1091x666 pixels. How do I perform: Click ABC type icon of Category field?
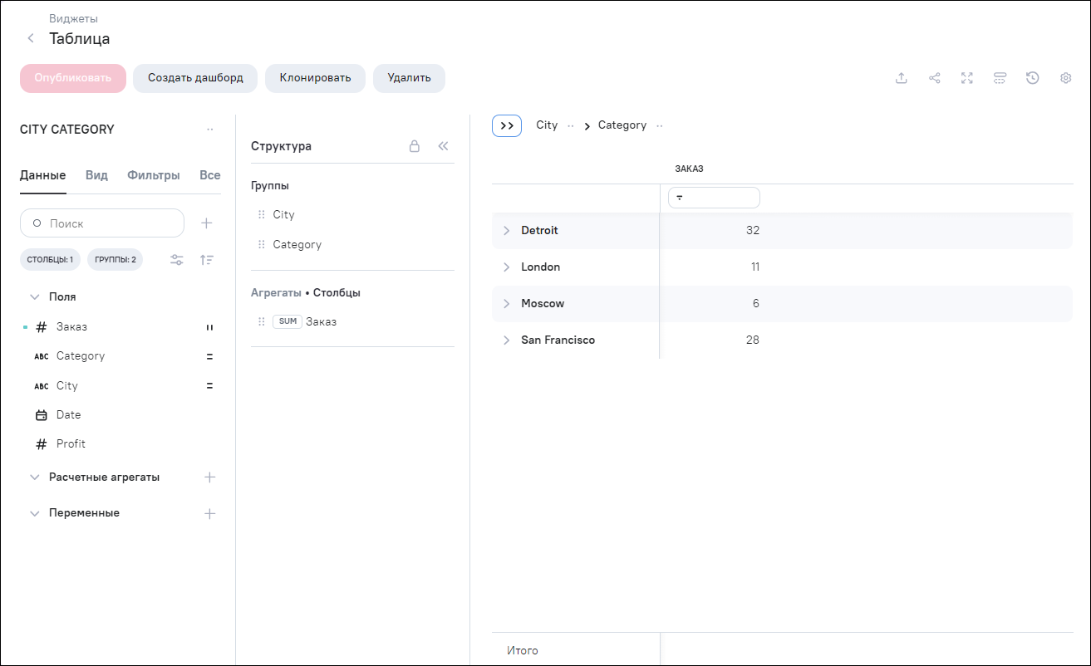42,356
